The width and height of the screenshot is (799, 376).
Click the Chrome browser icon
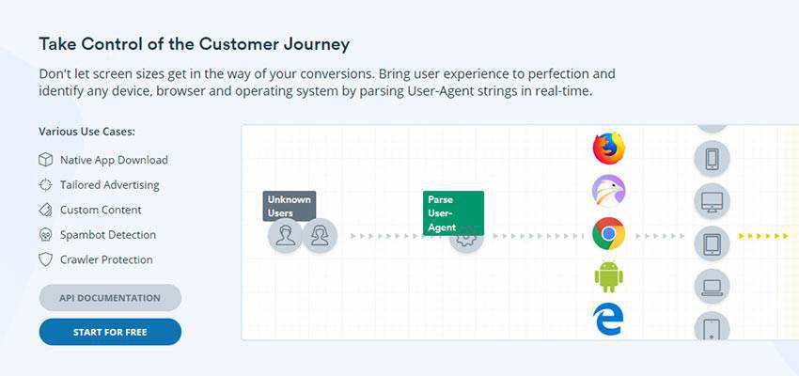click(608, 233)
